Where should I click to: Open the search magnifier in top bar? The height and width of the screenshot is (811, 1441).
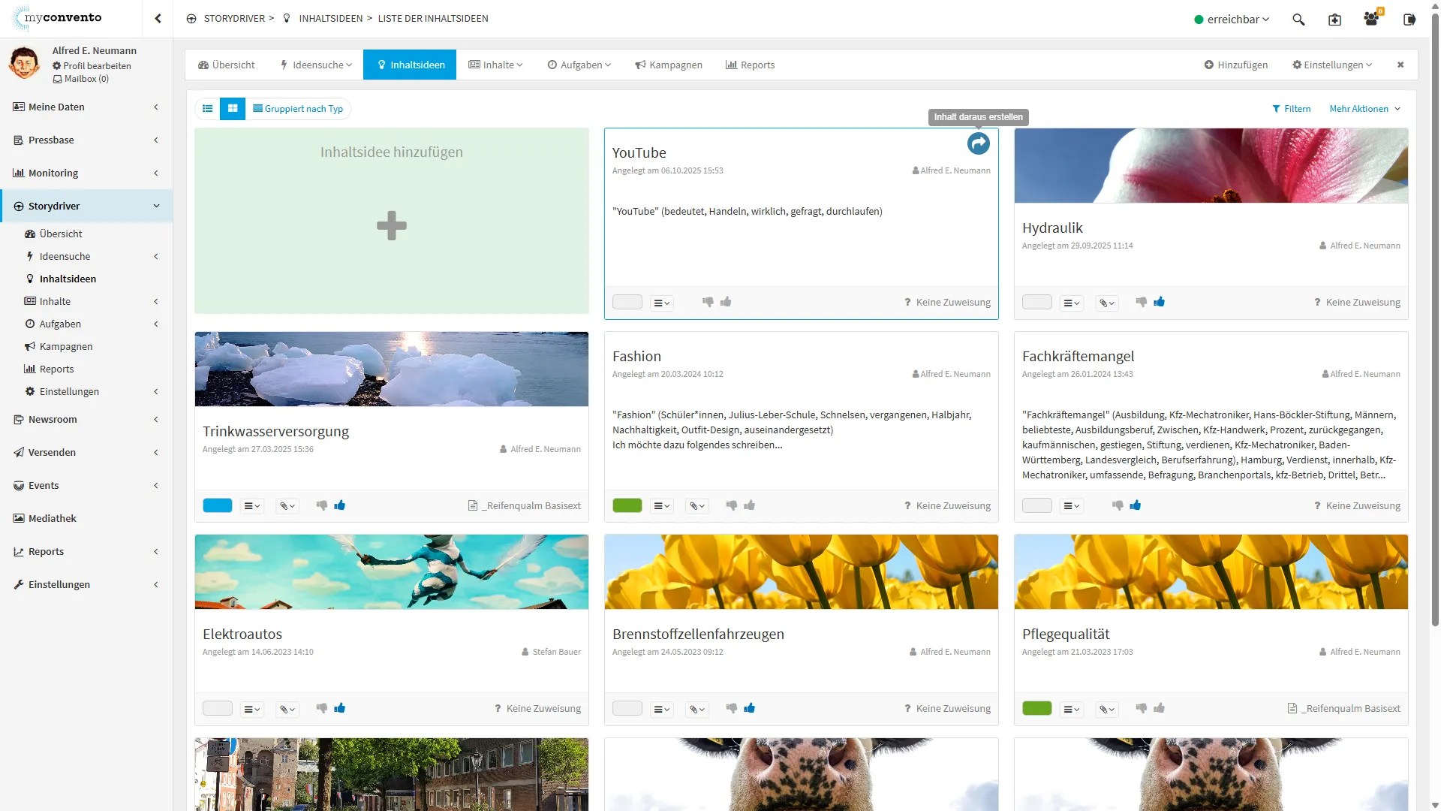coord(1298,20)
